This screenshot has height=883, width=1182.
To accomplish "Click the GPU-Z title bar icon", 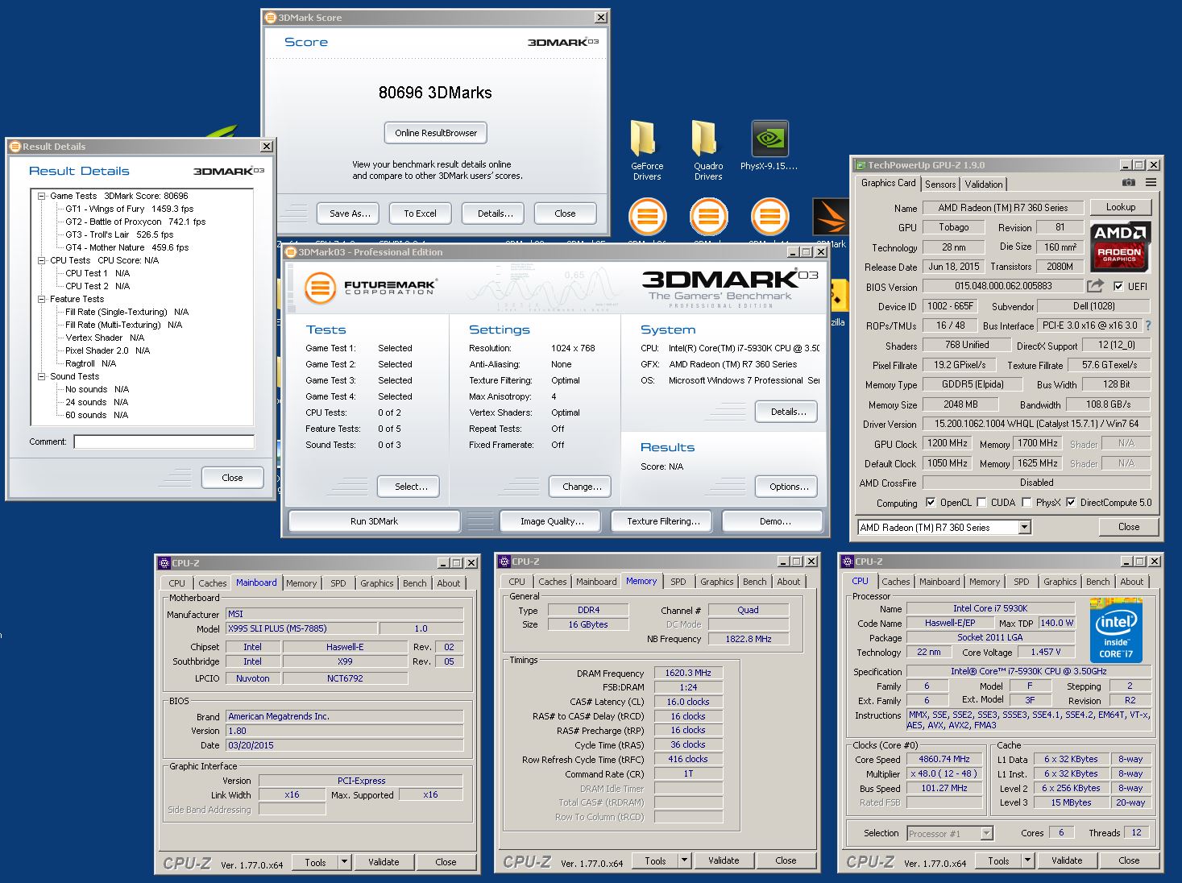I will pos(861,165).
